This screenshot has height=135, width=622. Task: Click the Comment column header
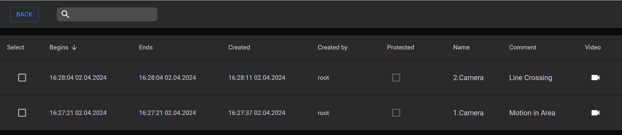click(x=523, y=47)
